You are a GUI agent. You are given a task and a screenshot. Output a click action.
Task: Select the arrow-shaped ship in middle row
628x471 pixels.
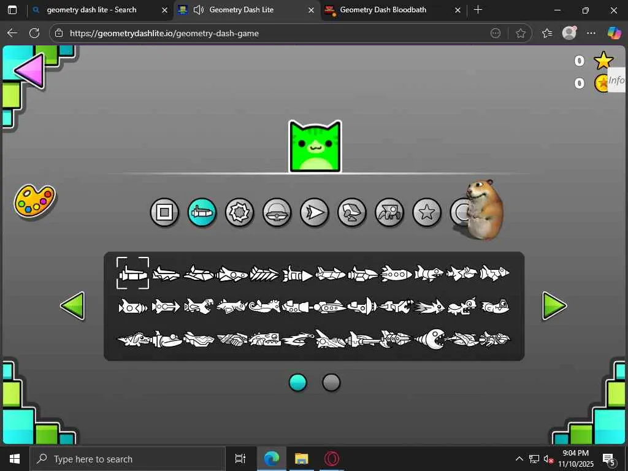coord(166,307)
